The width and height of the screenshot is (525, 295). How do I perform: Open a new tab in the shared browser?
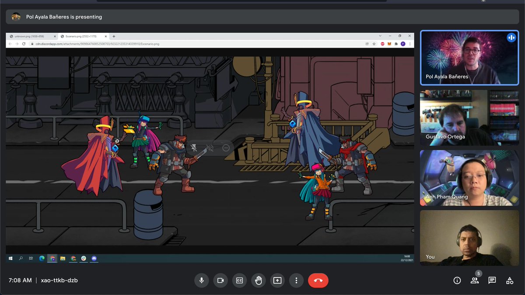pyautogui.click(x=114, y=36)
